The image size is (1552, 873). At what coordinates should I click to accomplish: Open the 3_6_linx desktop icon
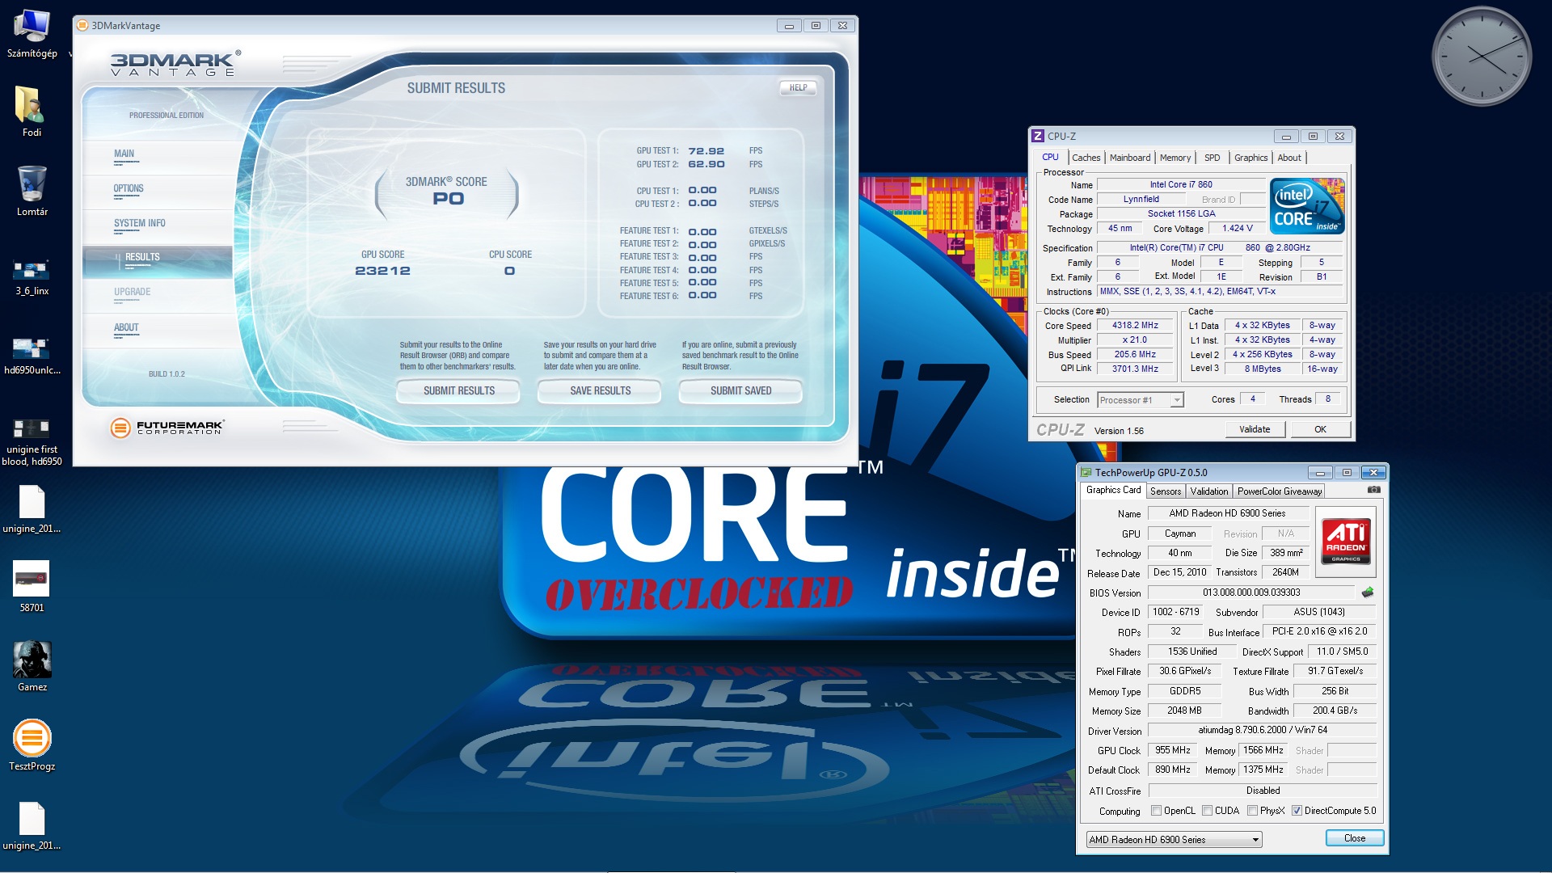[x=32, y=270]
